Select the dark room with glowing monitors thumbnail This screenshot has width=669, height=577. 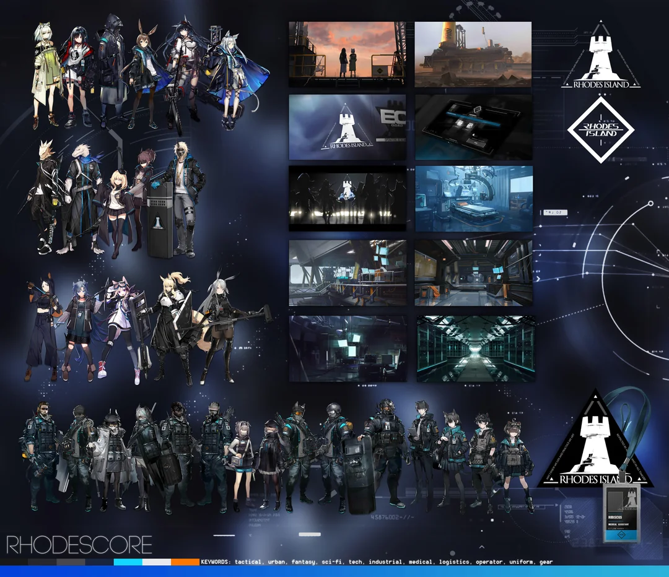pyautogui.click(x=348, y=349)
